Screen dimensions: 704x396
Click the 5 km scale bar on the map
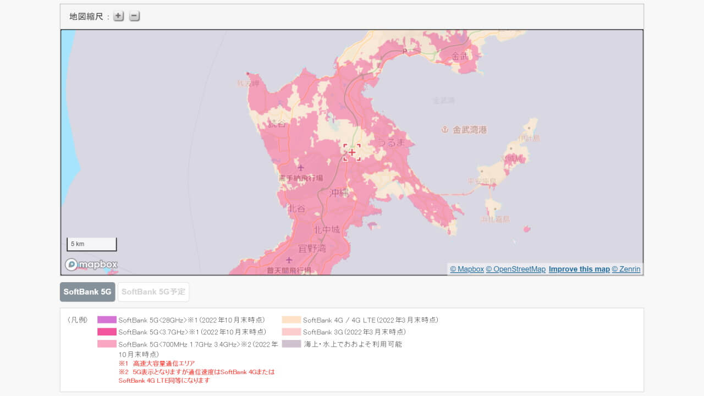tap(91, 244)
